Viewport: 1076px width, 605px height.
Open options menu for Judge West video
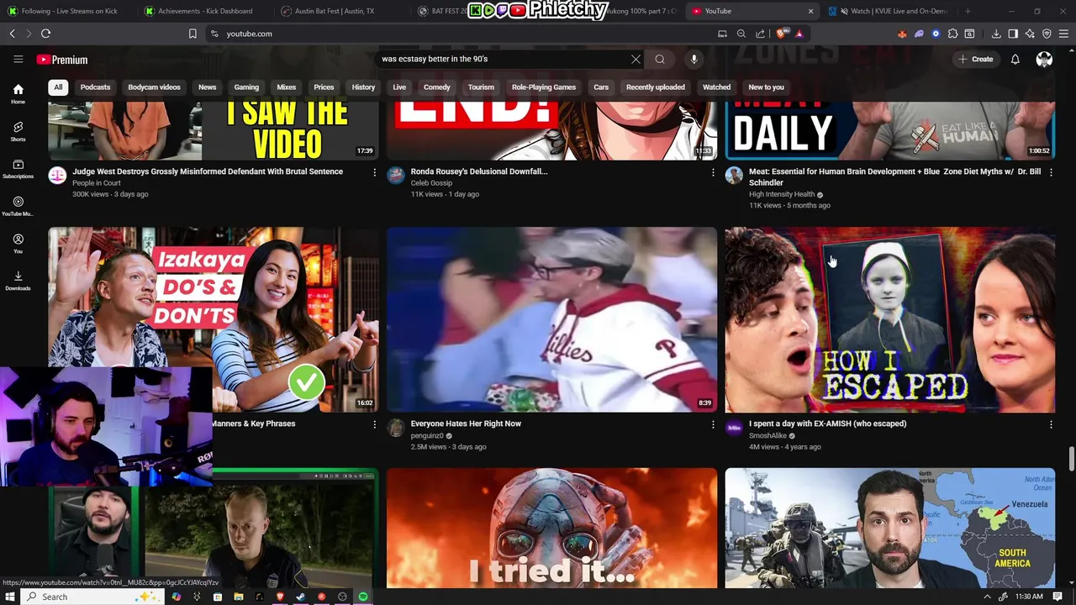point(375,172)
